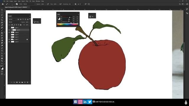Open the Filter menu
Image resolution: width=189 pixels, height=106 pixels.
coord(27,1)
